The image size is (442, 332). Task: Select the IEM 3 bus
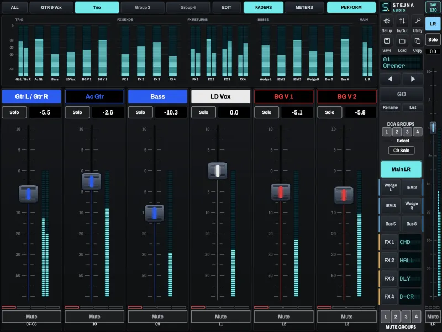point(391,205)
